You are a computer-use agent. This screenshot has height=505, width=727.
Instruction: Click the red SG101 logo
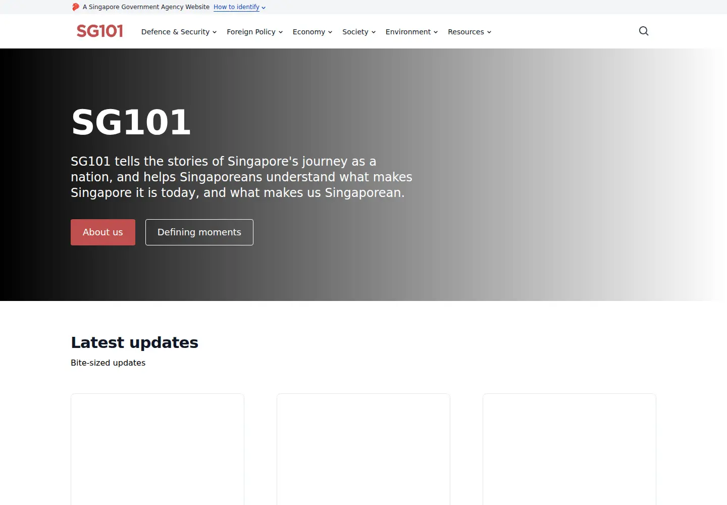100,31
